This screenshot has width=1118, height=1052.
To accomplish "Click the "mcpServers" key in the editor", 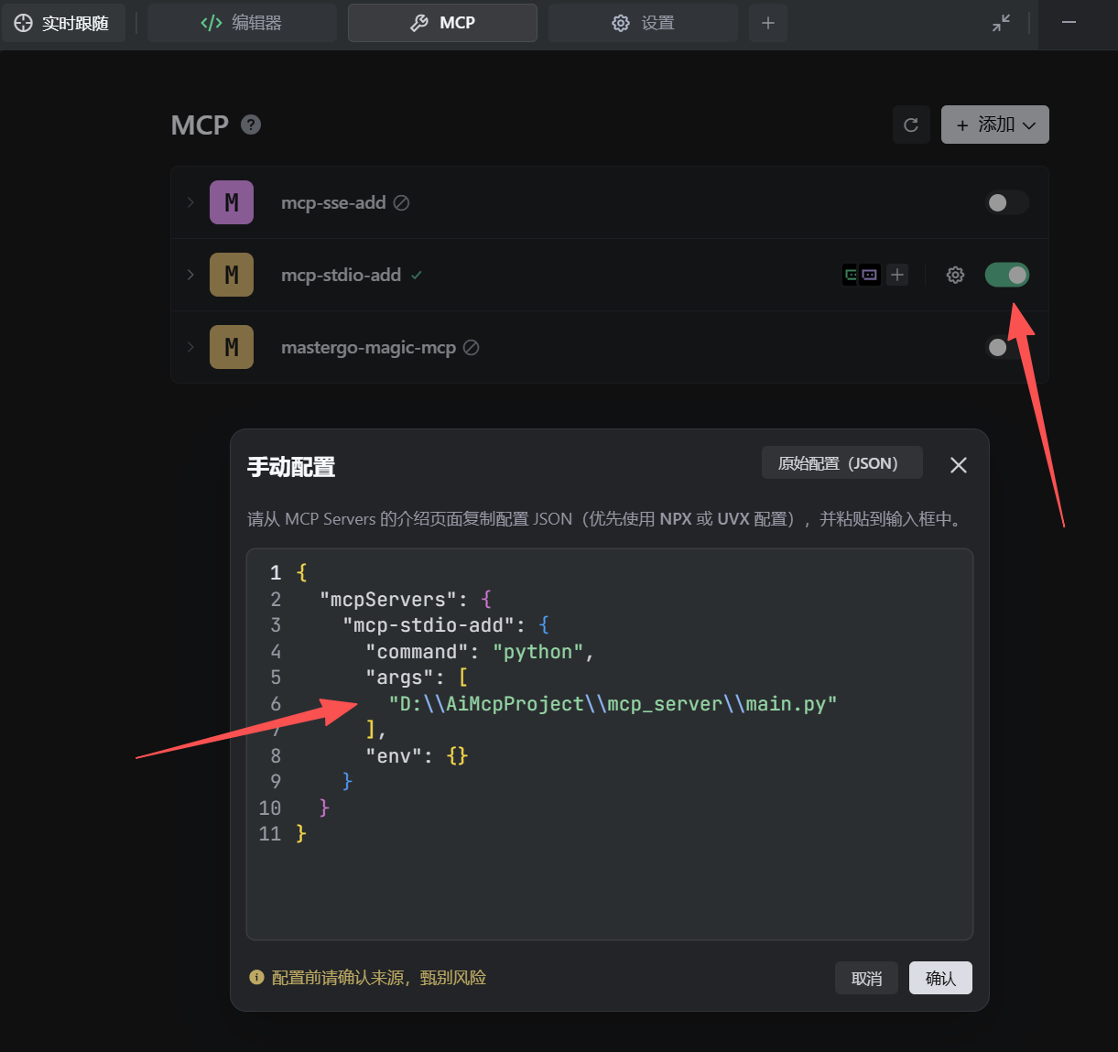I will pyautogui.click(x=388, y=600).
